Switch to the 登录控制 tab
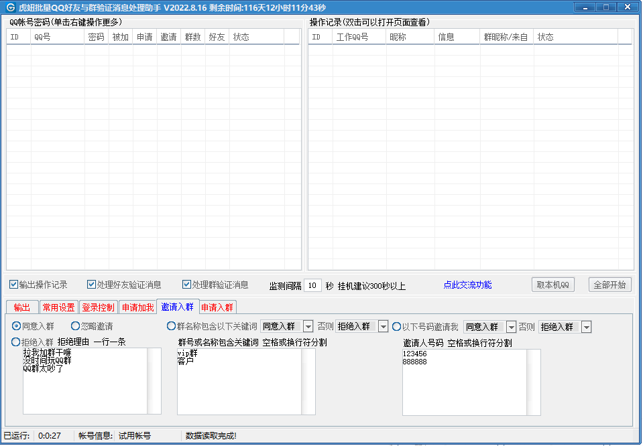Viewport: 643px width, 446px height. [99, 307]
